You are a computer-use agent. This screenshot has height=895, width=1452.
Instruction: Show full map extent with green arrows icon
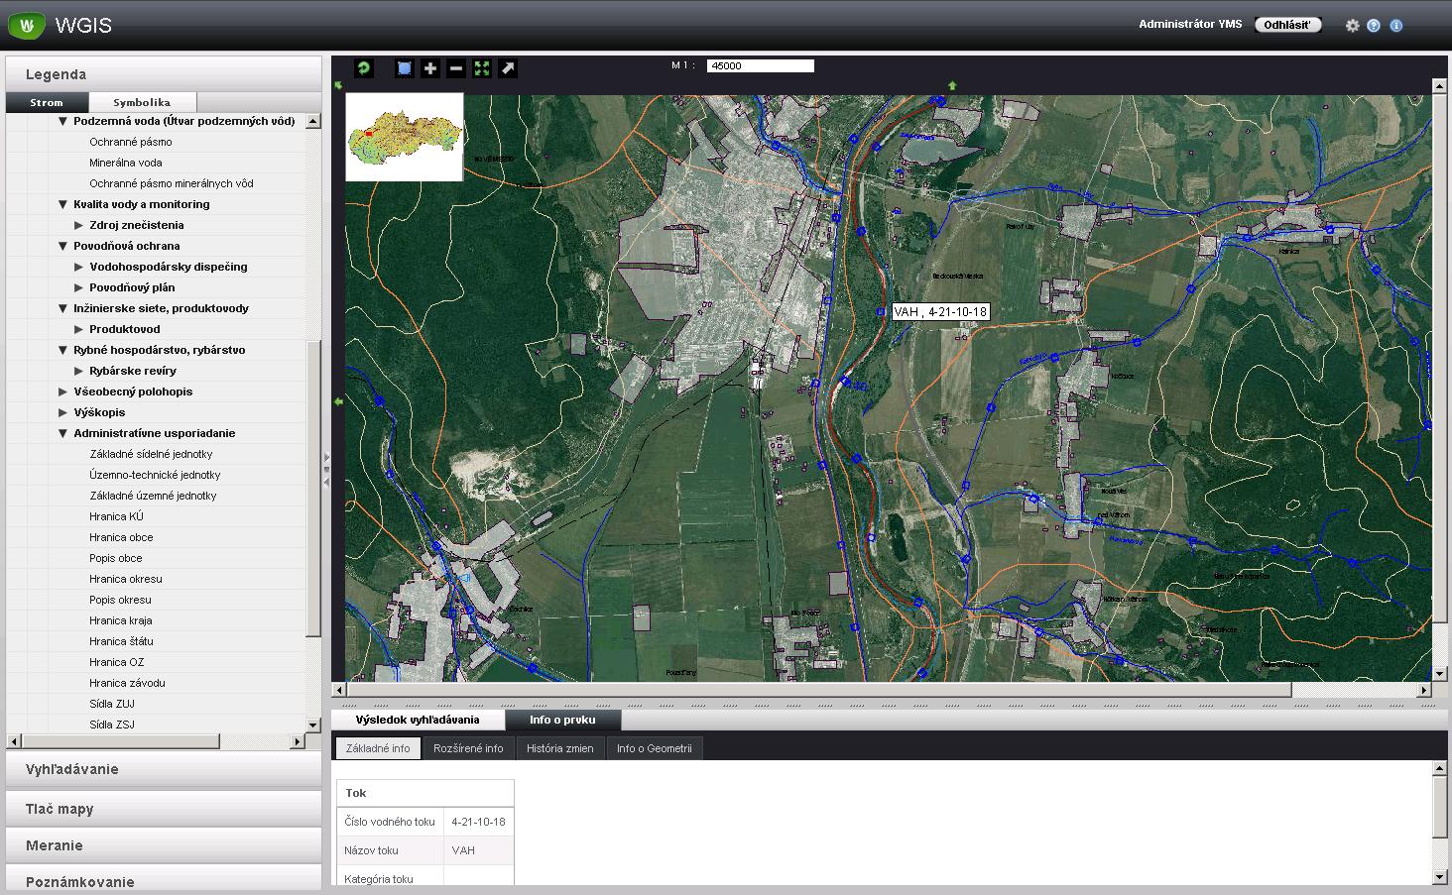click(482, 68)
